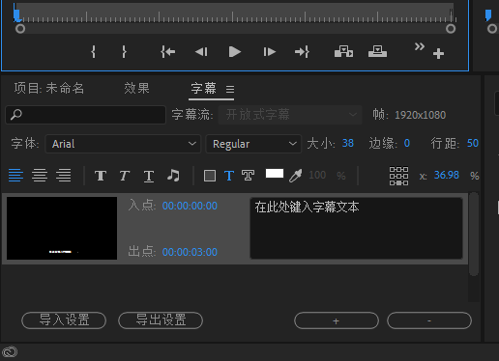Select background color square button

210,176
